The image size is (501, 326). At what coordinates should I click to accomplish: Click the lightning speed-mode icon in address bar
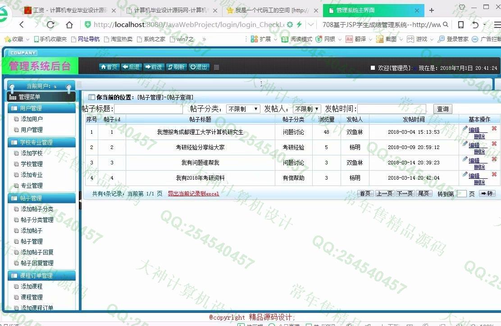pos(300,24)
